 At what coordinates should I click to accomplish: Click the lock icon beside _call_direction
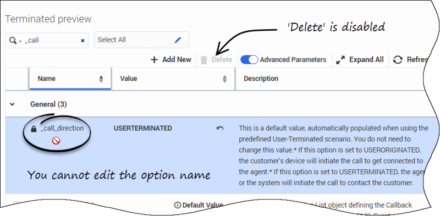tap(34, 129)
